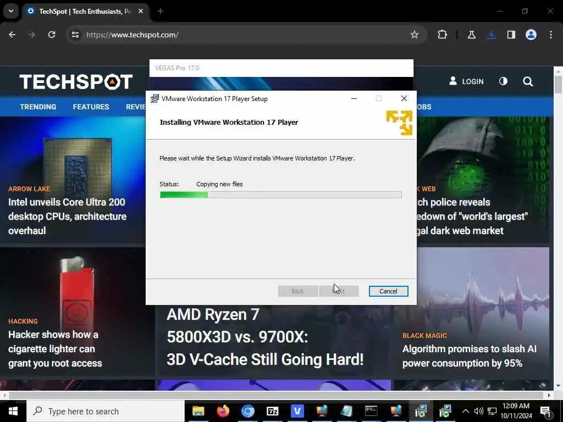Click the browser back arrow
Screen dimensions: 563x422
coord(12,35)
